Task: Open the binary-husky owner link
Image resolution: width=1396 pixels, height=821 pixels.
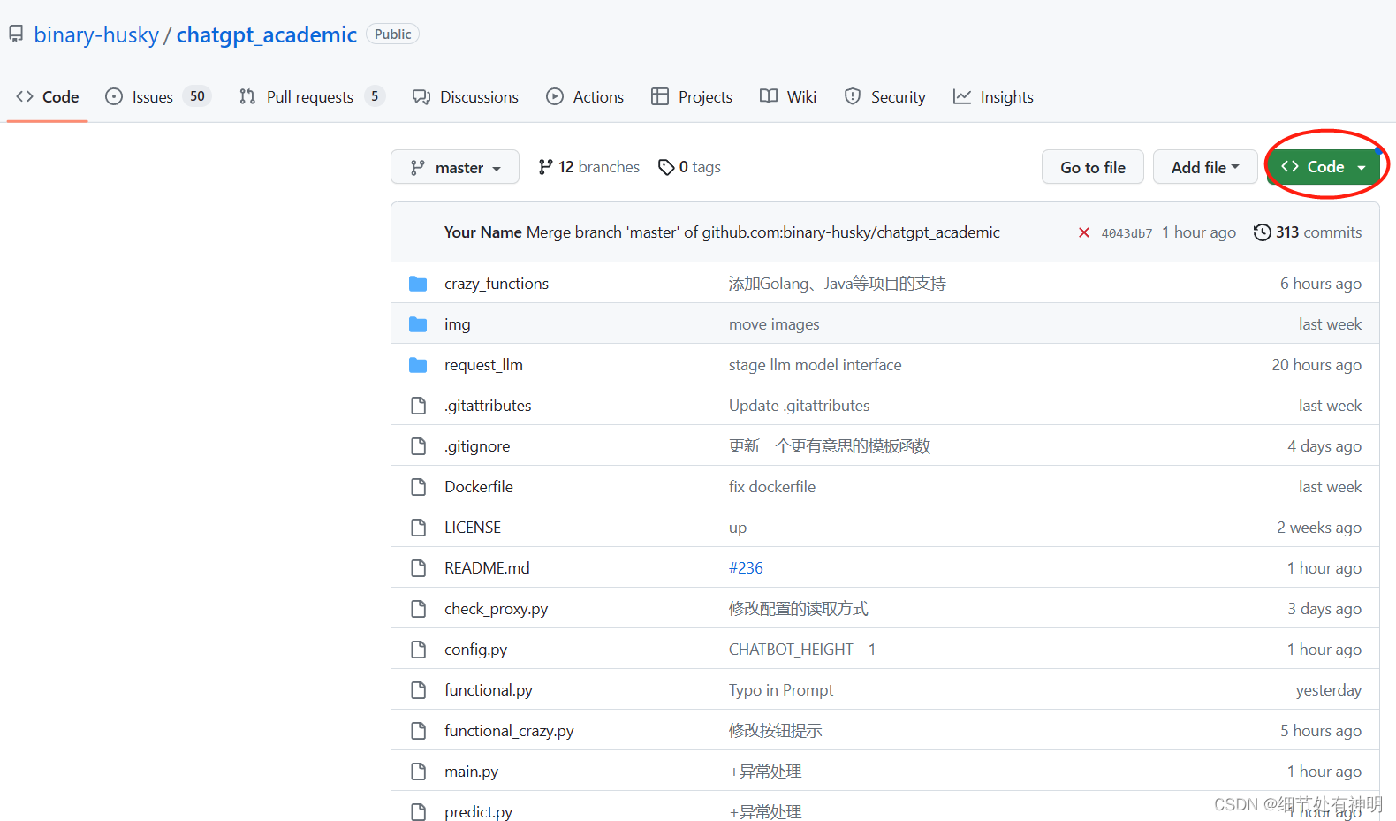Action: point(96,34)
